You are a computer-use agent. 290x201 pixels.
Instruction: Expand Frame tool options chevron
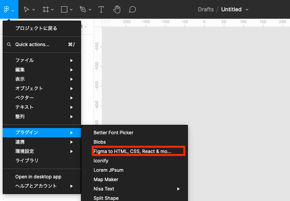coord(52,10)
